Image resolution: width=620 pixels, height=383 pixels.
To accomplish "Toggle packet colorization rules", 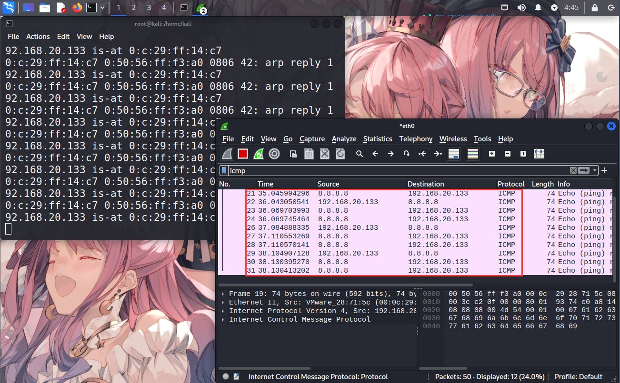I will click(472, 154).
